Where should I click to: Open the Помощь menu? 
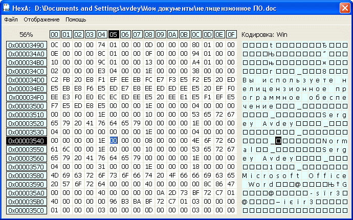pos(76,19)
